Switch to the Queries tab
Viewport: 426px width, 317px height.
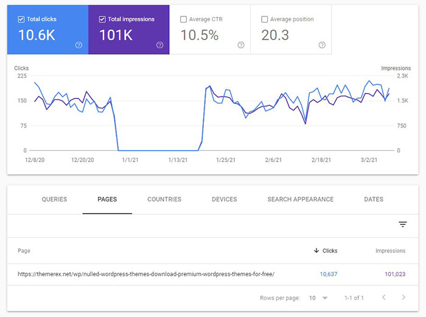pyautogui.click(x=54, y=199)
